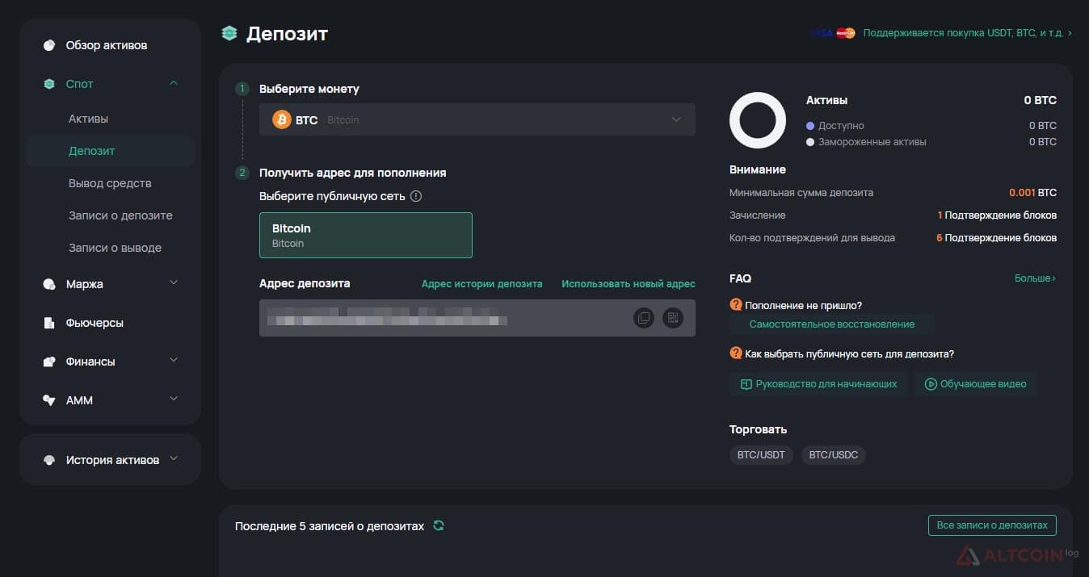Open Вывод средств in the sidebar

(110, 183)
